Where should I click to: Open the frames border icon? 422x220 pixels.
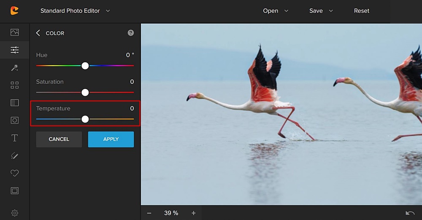pos(14,191)
